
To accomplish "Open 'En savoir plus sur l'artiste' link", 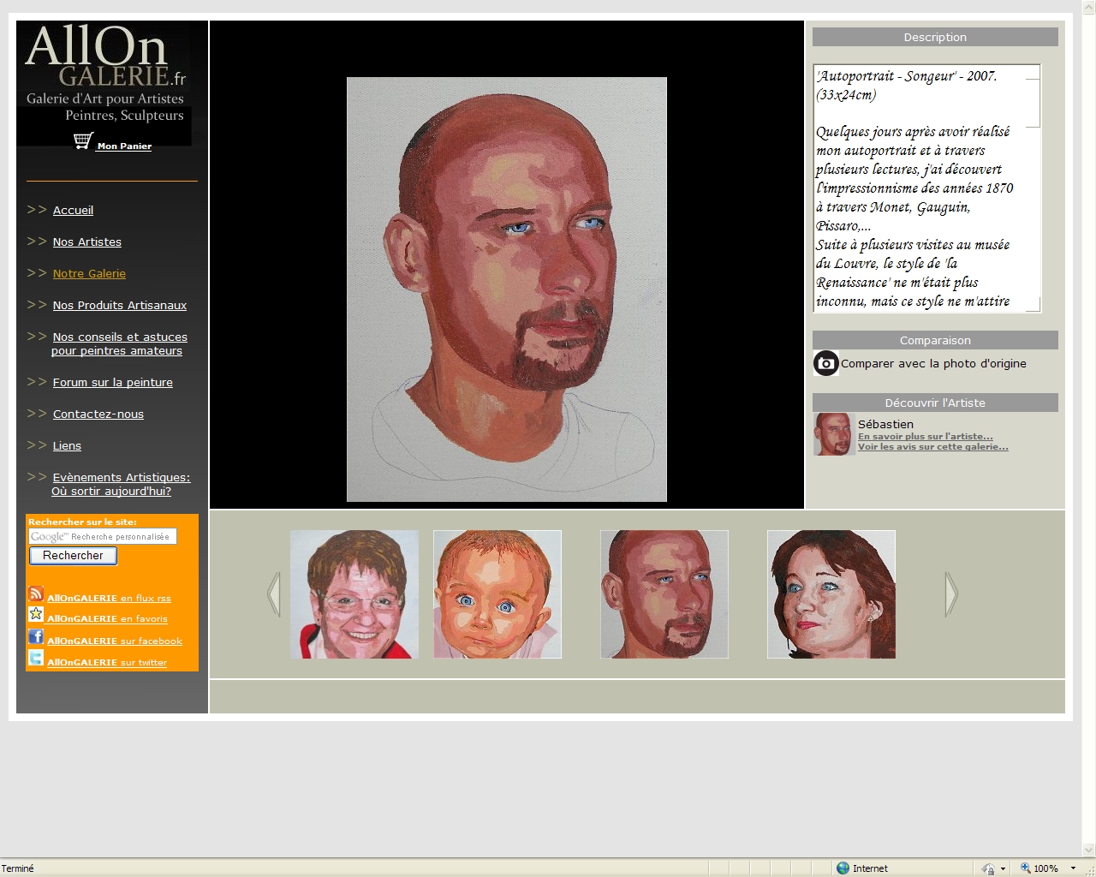I will click(x=925, y=437).
